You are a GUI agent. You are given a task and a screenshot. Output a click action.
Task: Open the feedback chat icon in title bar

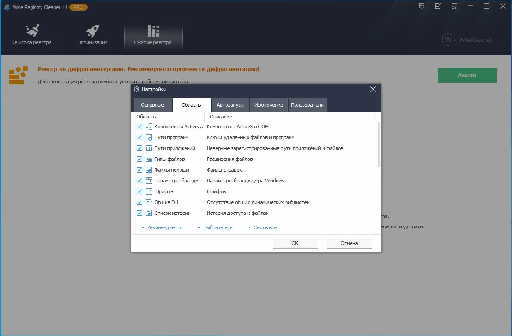422,6
